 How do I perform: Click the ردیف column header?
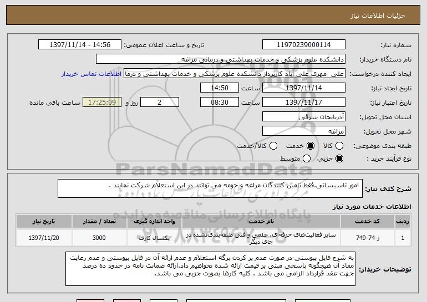(403, 222)
